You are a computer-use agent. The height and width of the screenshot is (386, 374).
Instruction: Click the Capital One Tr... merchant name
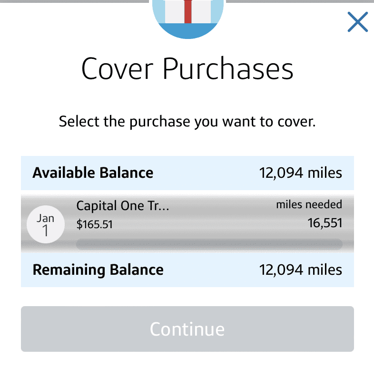point(123,205)
